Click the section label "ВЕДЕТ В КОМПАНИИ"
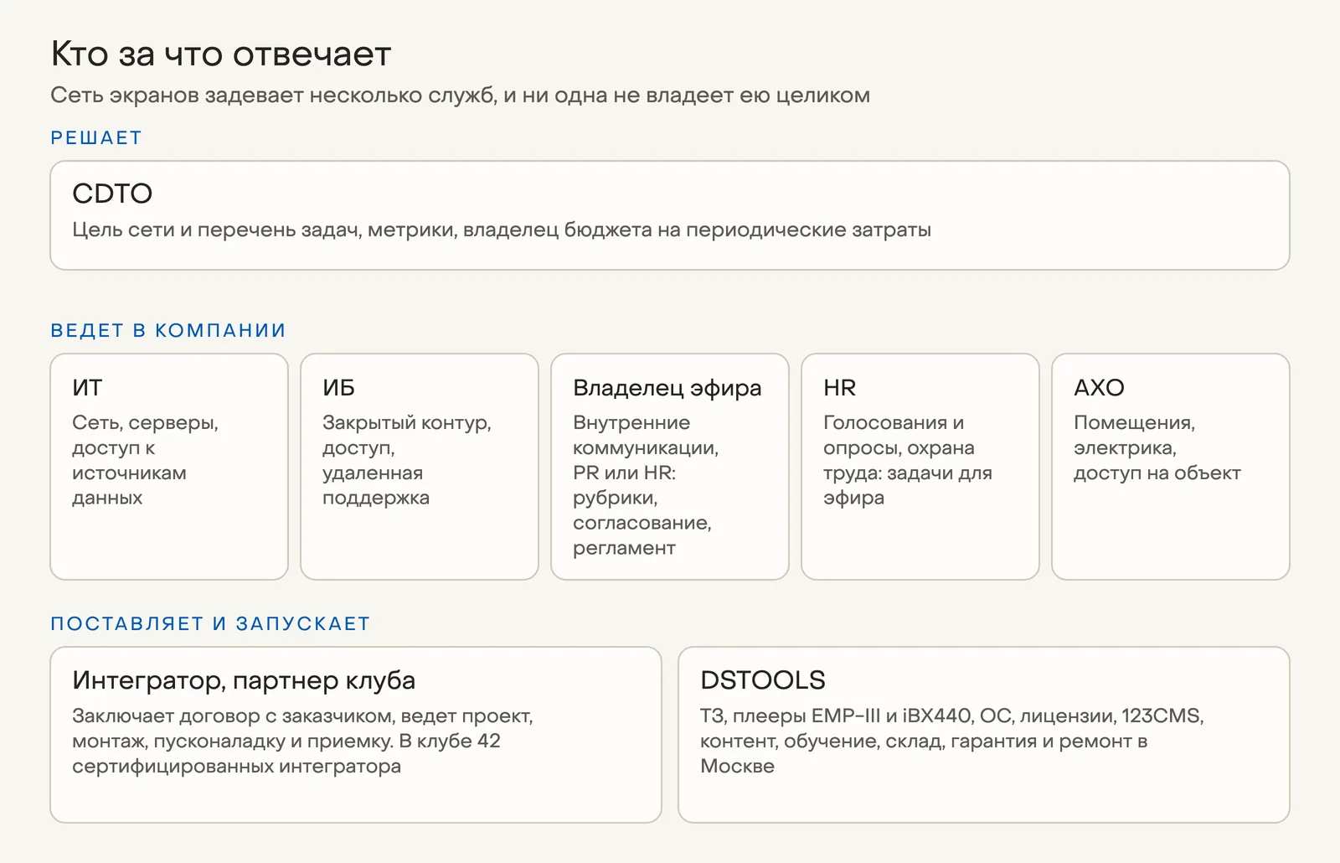Screen dimensions: 1340x863 tap(168, 331)
